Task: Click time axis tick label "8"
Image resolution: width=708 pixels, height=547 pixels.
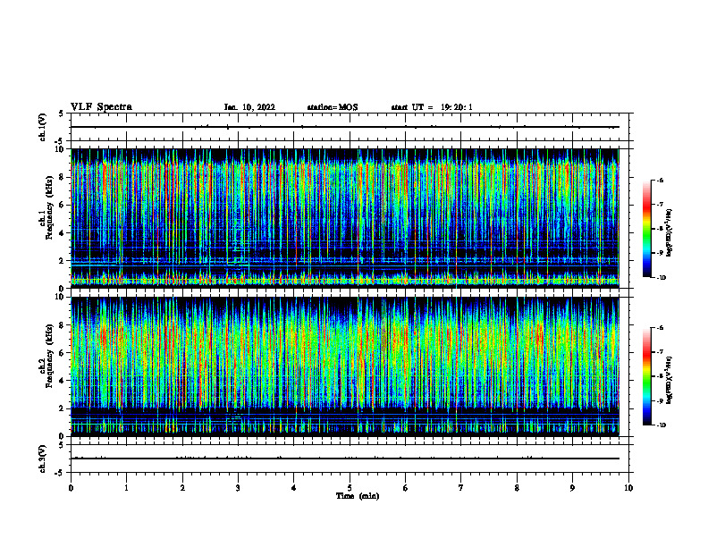Action: (517, 488)
